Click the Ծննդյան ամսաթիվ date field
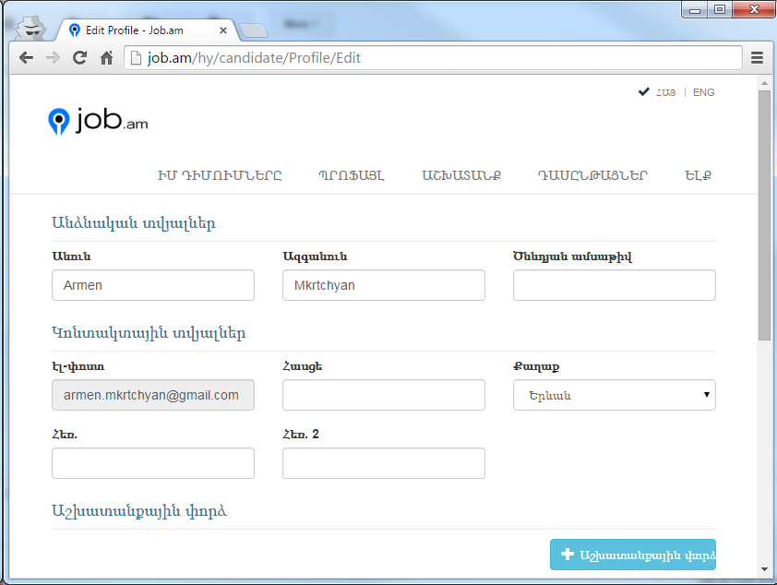The image size is (777, 585). (x=615, y=285)
